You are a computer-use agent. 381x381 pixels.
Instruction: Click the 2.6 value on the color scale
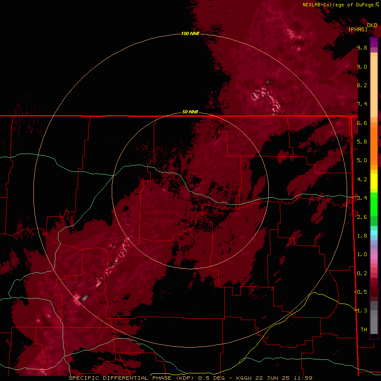coord(362,217)
